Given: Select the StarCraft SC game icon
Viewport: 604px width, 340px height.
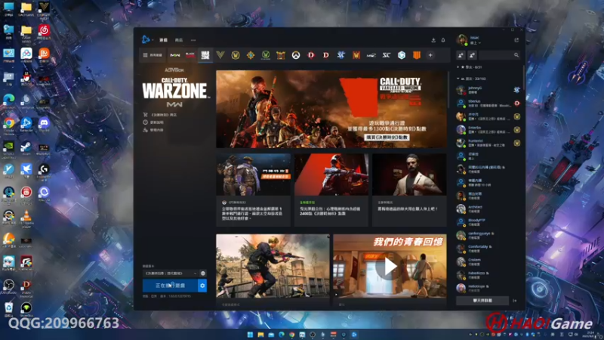Looking at the screenshot, I should (x=387, y=55).
